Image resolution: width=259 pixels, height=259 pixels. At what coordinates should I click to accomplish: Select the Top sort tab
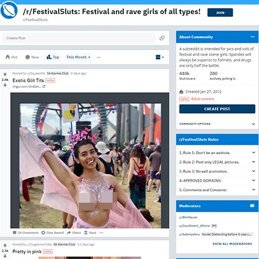(53, 57)
